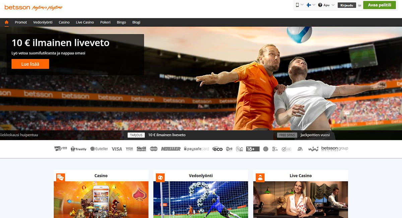The height and width of the screenshot is (218, 402).
Task: Click the Skrill Moneybookers logo
Action: coord(141,149)
